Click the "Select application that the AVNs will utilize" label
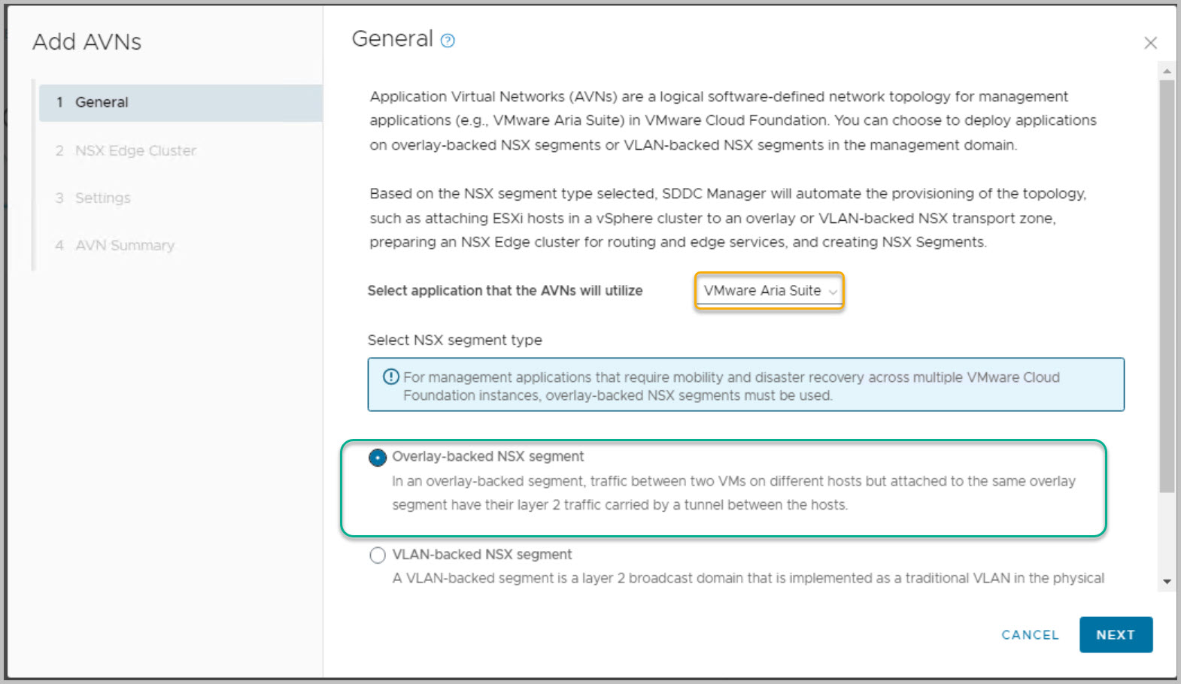The width and height of the screenshot is (1181, 684). point(505,291)
